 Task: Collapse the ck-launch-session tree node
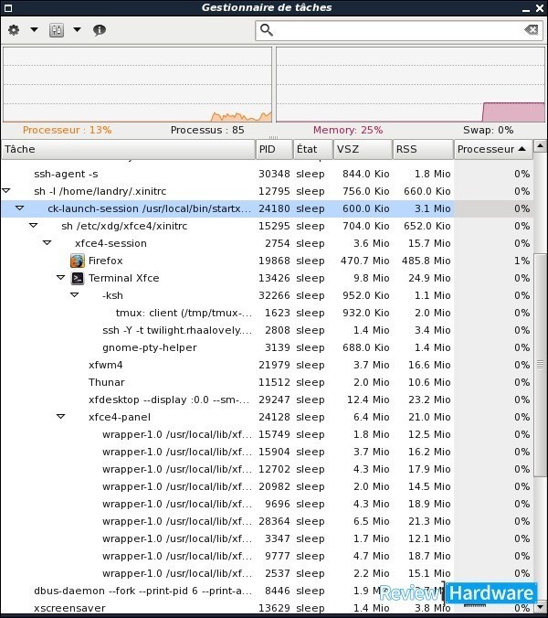20,208
